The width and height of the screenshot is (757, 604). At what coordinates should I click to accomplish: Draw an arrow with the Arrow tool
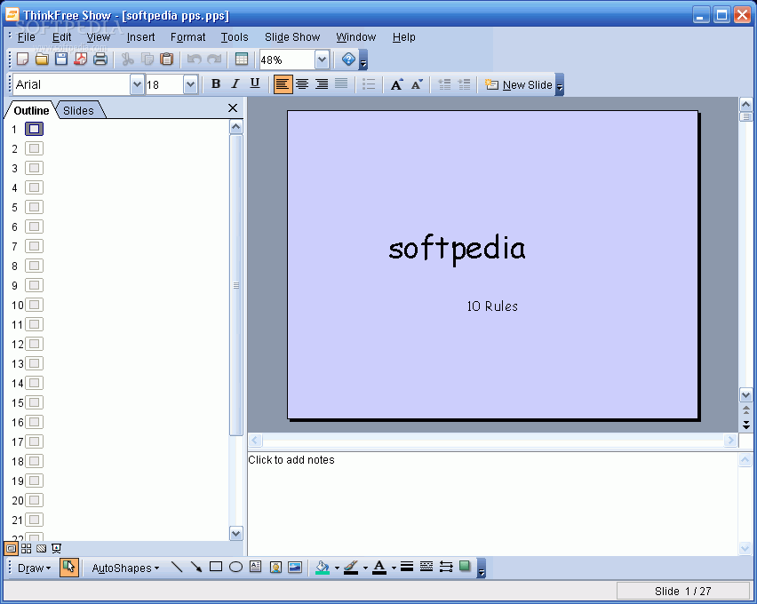coord(196,567)
